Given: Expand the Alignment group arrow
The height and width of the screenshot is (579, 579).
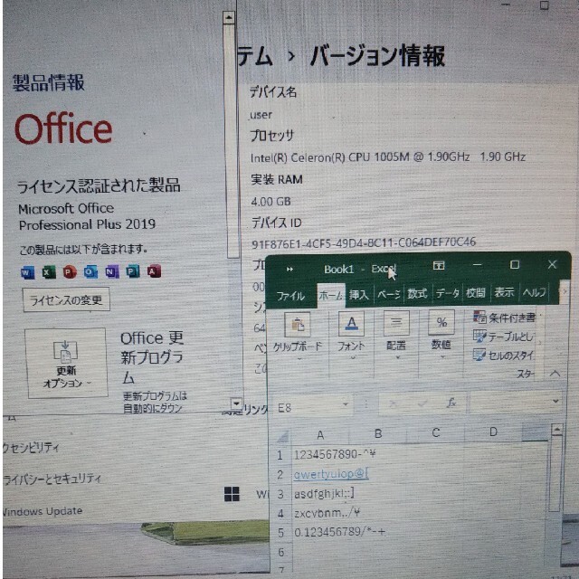Looking at the screenshot, I should pyautogui.click(x=397, y=357).
